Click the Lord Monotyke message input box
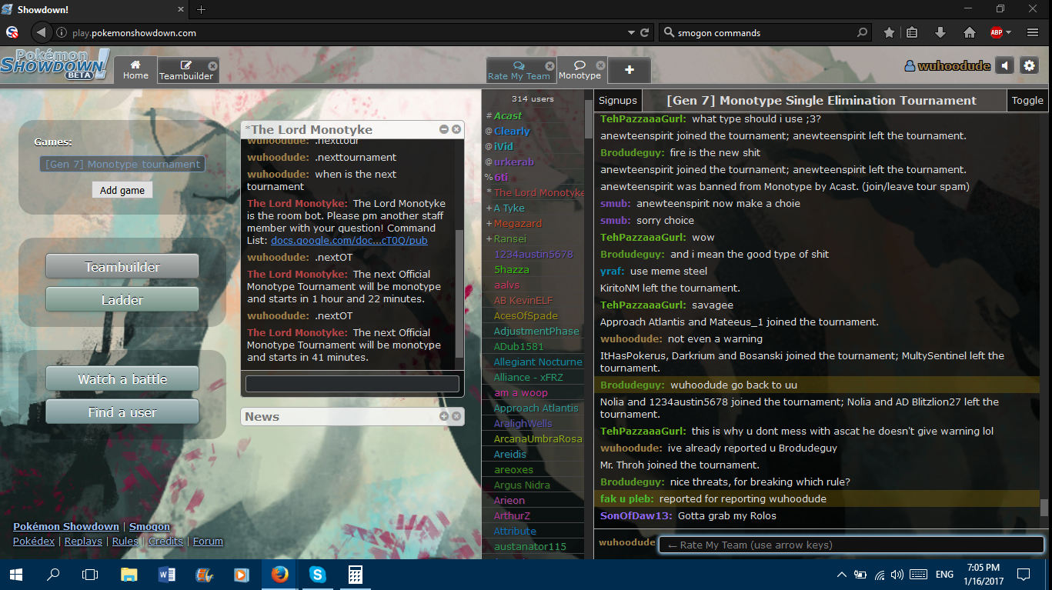This screenshot has height=590, width=1052. click(x=352, y=384)
